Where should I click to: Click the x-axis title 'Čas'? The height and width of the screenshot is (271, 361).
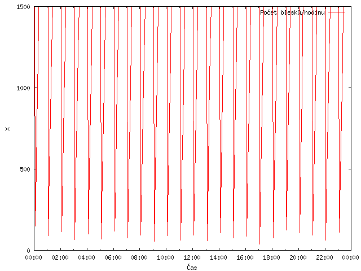[192, 267]
